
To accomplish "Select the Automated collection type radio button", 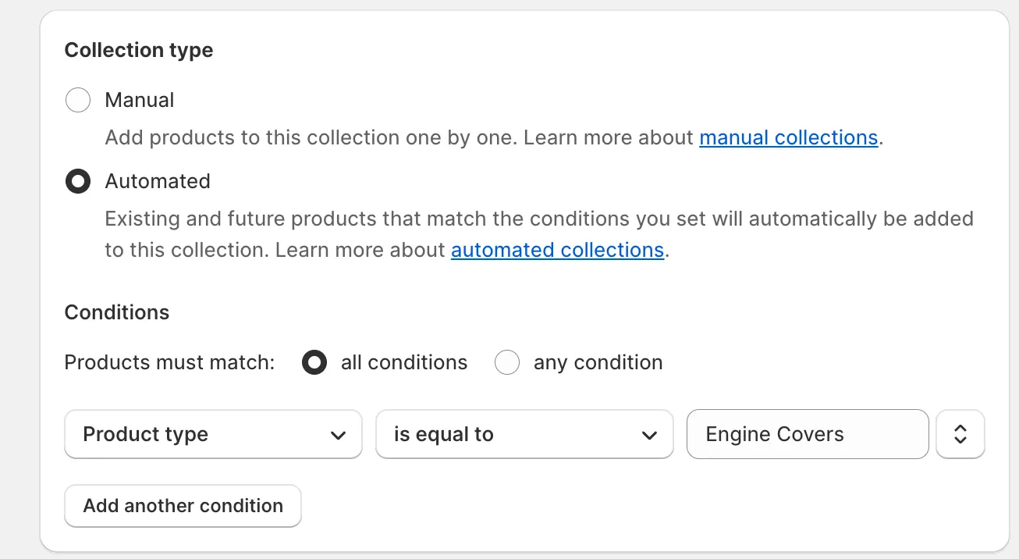I will (x=78, y=182).
